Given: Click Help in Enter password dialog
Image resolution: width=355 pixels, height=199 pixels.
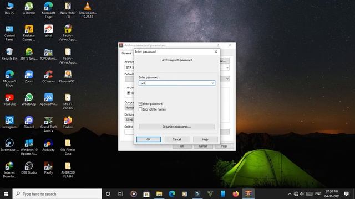Looking at the screenshot, I should point(205,139).
